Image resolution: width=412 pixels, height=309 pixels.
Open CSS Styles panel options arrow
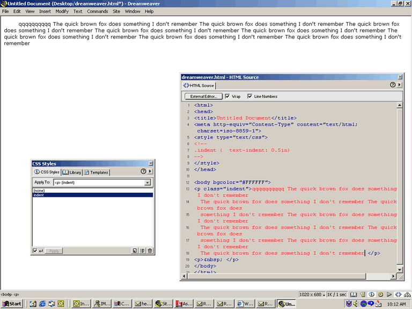150,171
